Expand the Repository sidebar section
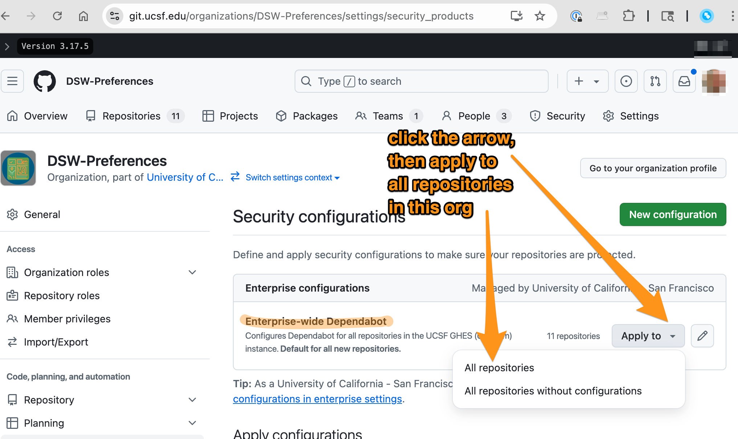The width and height of the screenshot is (738, 439). [192, 400]
